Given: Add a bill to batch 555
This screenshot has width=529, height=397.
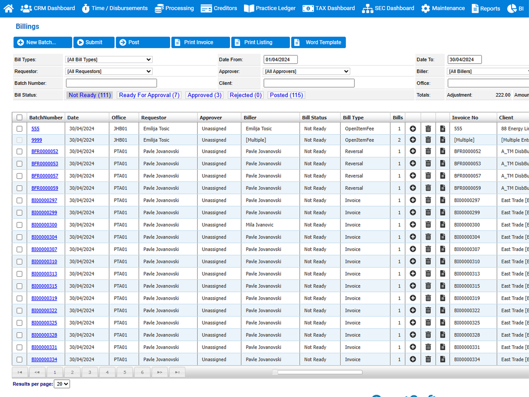Looking at the screenshot, I should click(413, 129).
